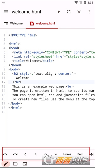
Task: Move cursor right with right arrow key
Action: pyautogui.click(x=35, y=154)
